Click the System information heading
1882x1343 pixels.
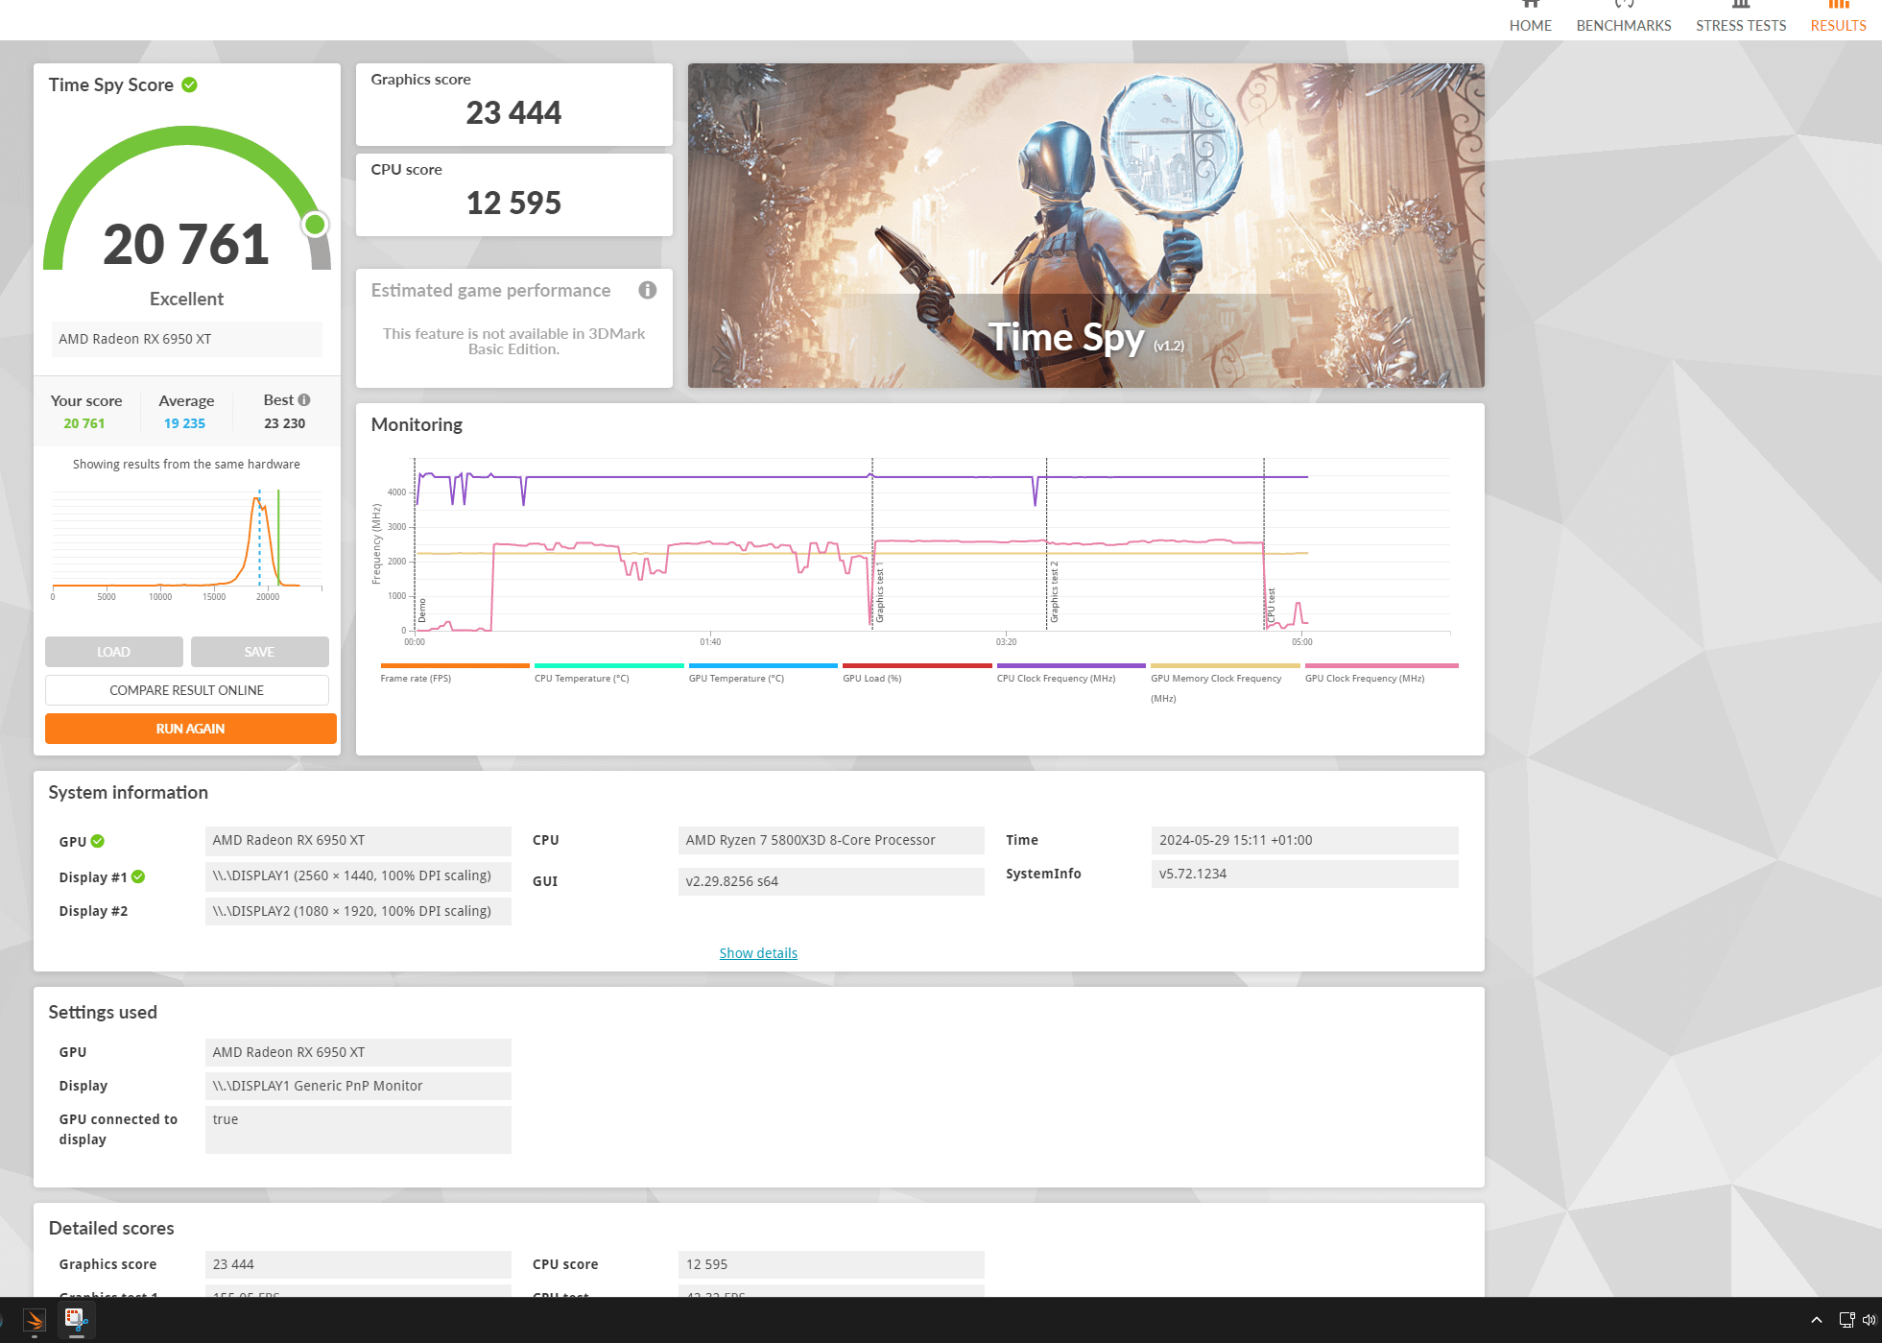tap(129, 792)
